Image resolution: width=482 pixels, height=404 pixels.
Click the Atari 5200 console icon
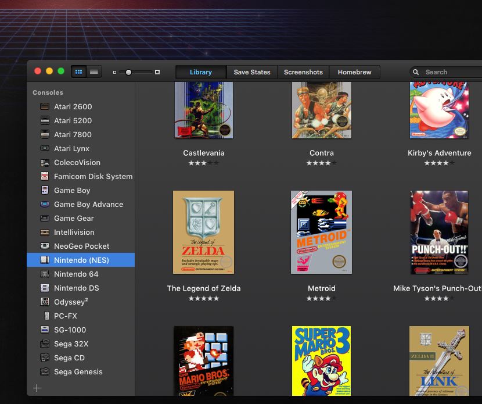(45, 120)
